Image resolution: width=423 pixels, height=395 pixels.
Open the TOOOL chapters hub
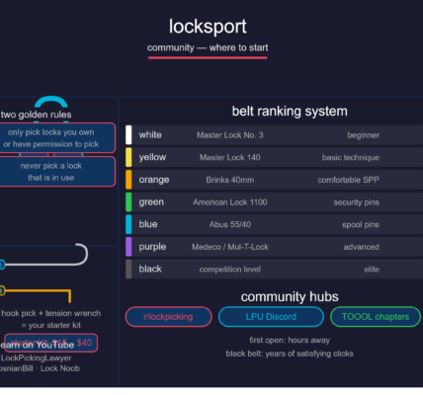pos(376,317)
